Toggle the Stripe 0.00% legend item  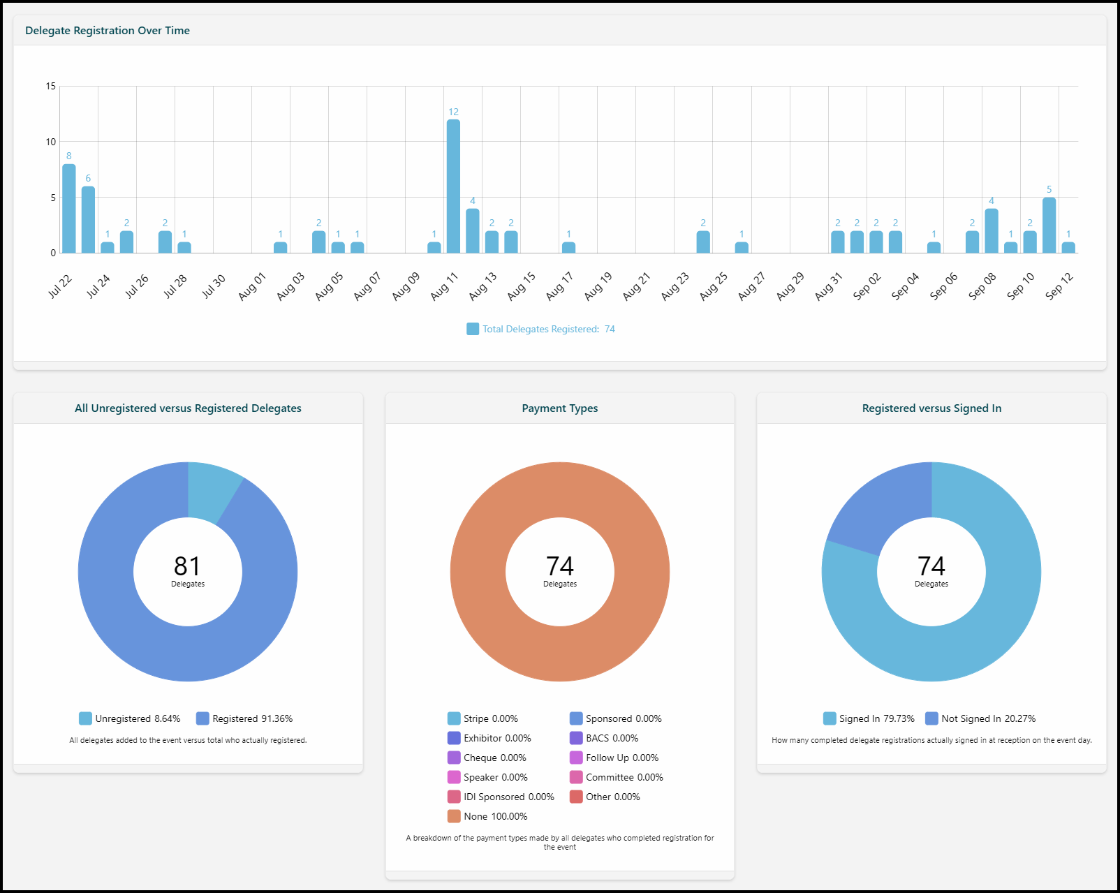(482, 718)
